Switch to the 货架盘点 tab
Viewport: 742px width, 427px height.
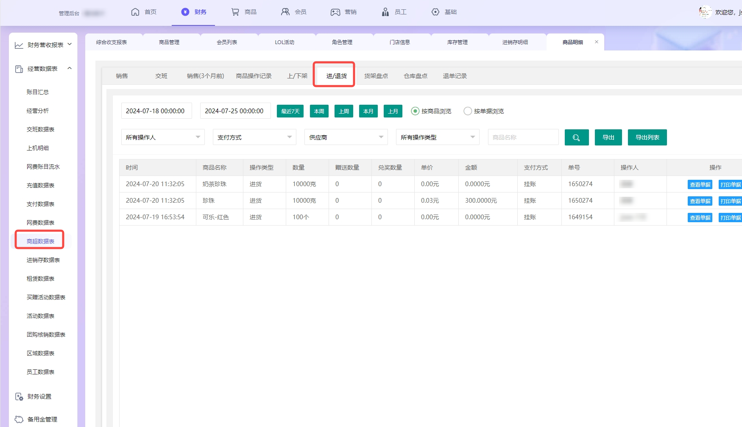pos(376,76)
